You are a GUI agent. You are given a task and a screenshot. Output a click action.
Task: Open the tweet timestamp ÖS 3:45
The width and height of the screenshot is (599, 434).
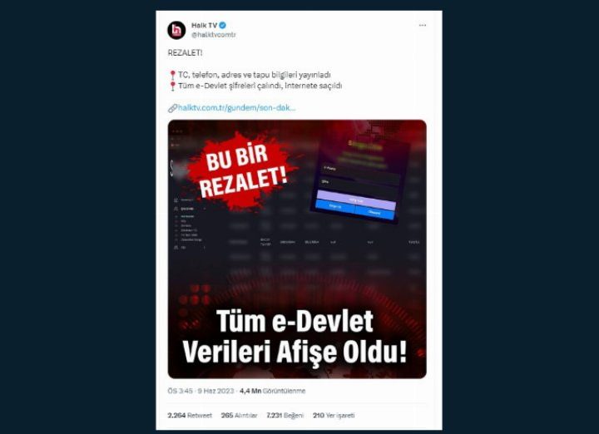click(x=180, y=391)
